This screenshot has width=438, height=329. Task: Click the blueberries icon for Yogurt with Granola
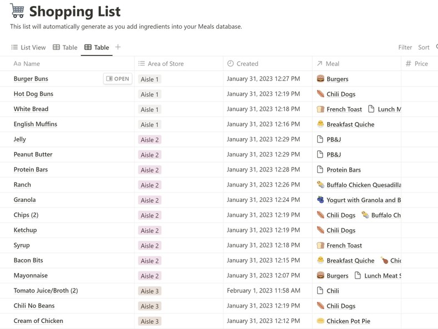coord(320,200)
